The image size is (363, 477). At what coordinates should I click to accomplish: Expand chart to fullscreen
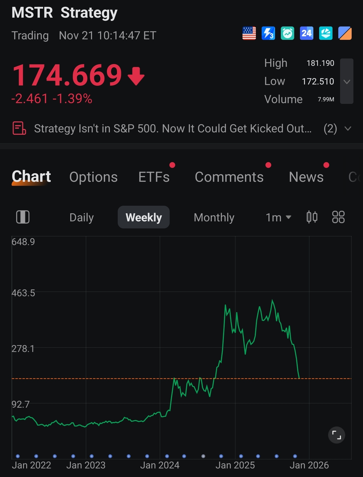(337, 435)
